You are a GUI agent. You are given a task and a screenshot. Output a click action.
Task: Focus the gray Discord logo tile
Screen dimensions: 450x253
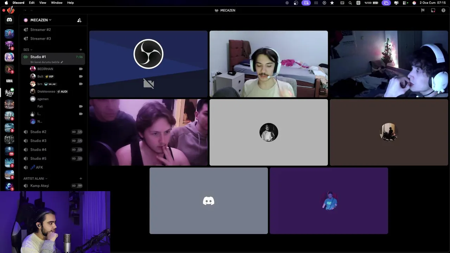208,201
